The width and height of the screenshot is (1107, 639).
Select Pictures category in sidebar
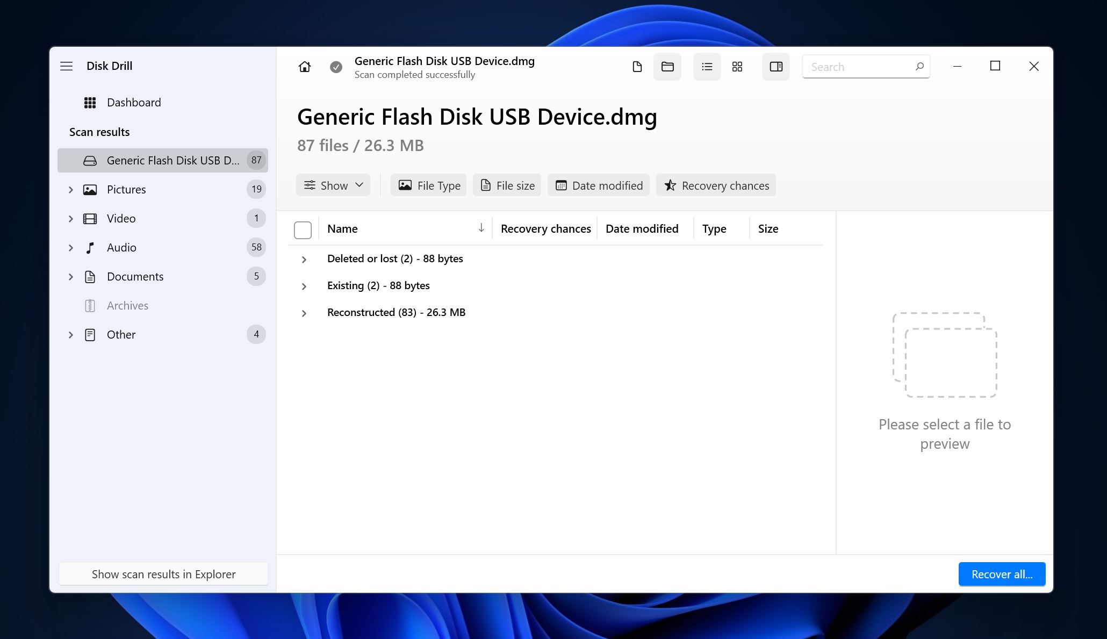pyautogui.click(x=126, y=189)
